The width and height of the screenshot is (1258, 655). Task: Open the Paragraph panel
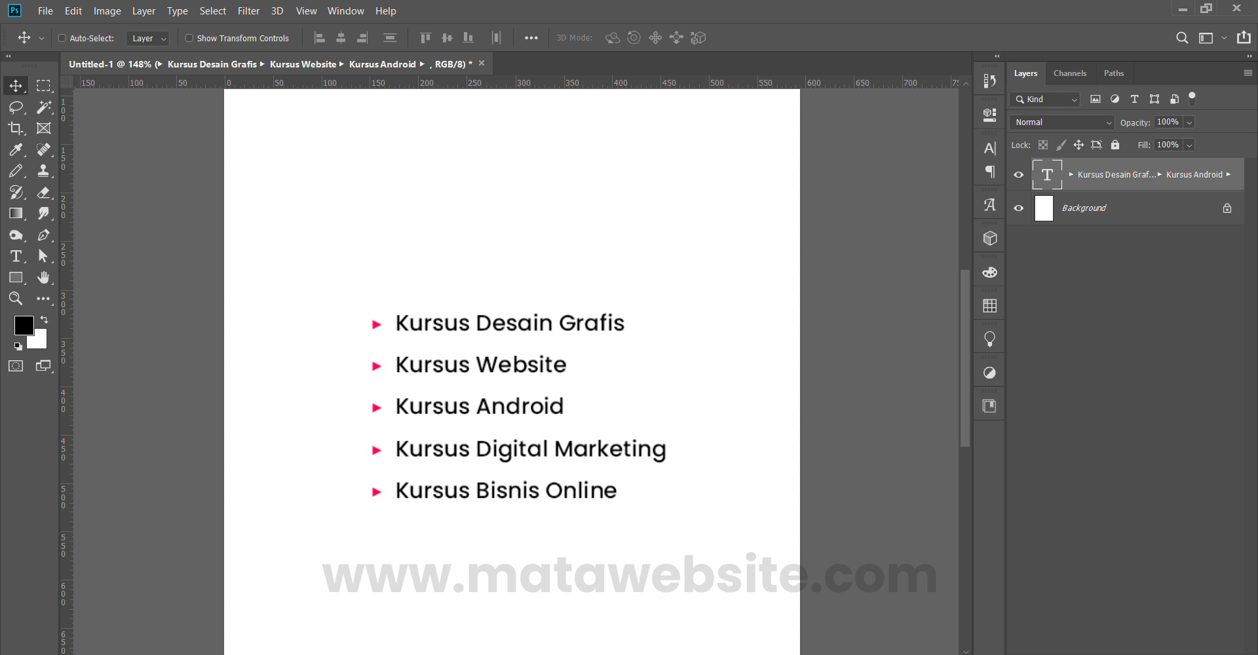[989, 172]
